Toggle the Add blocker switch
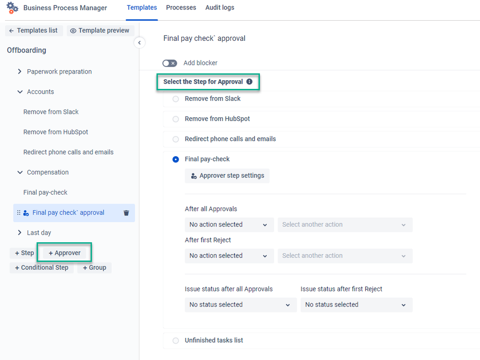480x360 pixels. tap(170, 63)
